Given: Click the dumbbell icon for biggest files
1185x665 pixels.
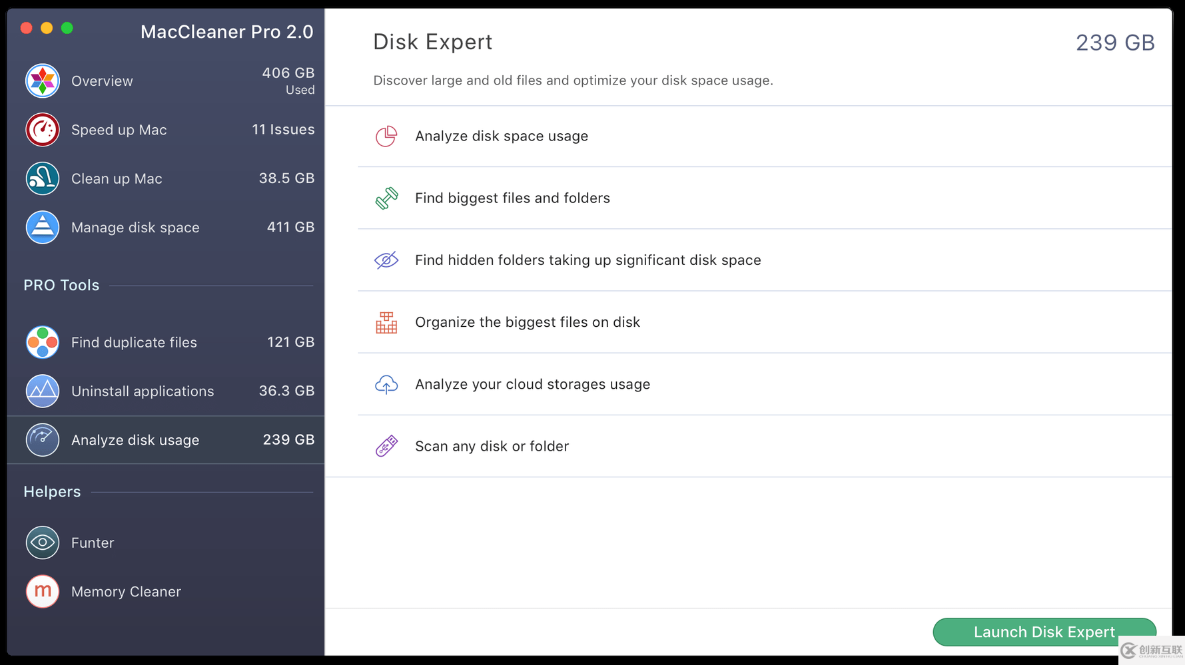Looking at the screenshot, I should click(386, 198).
